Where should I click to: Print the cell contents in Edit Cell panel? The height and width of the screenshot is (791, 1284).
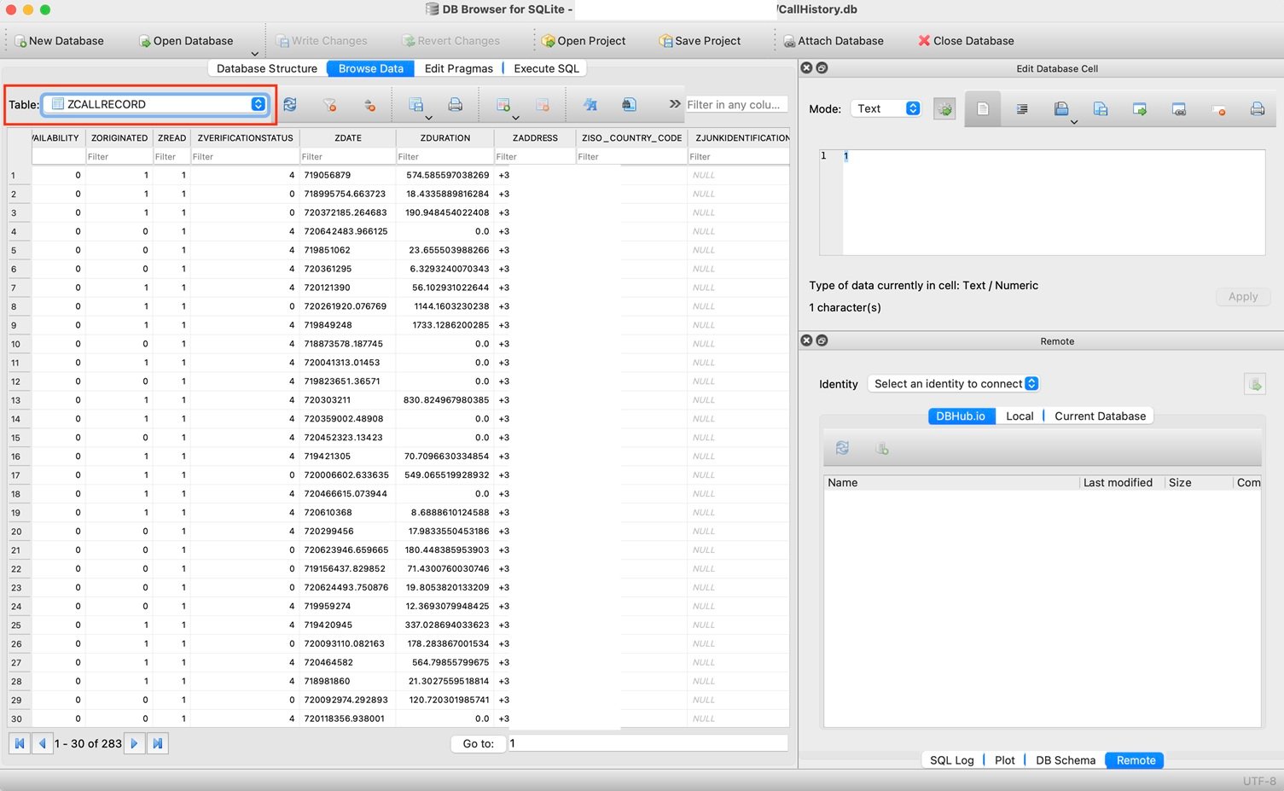point(1258,108)
